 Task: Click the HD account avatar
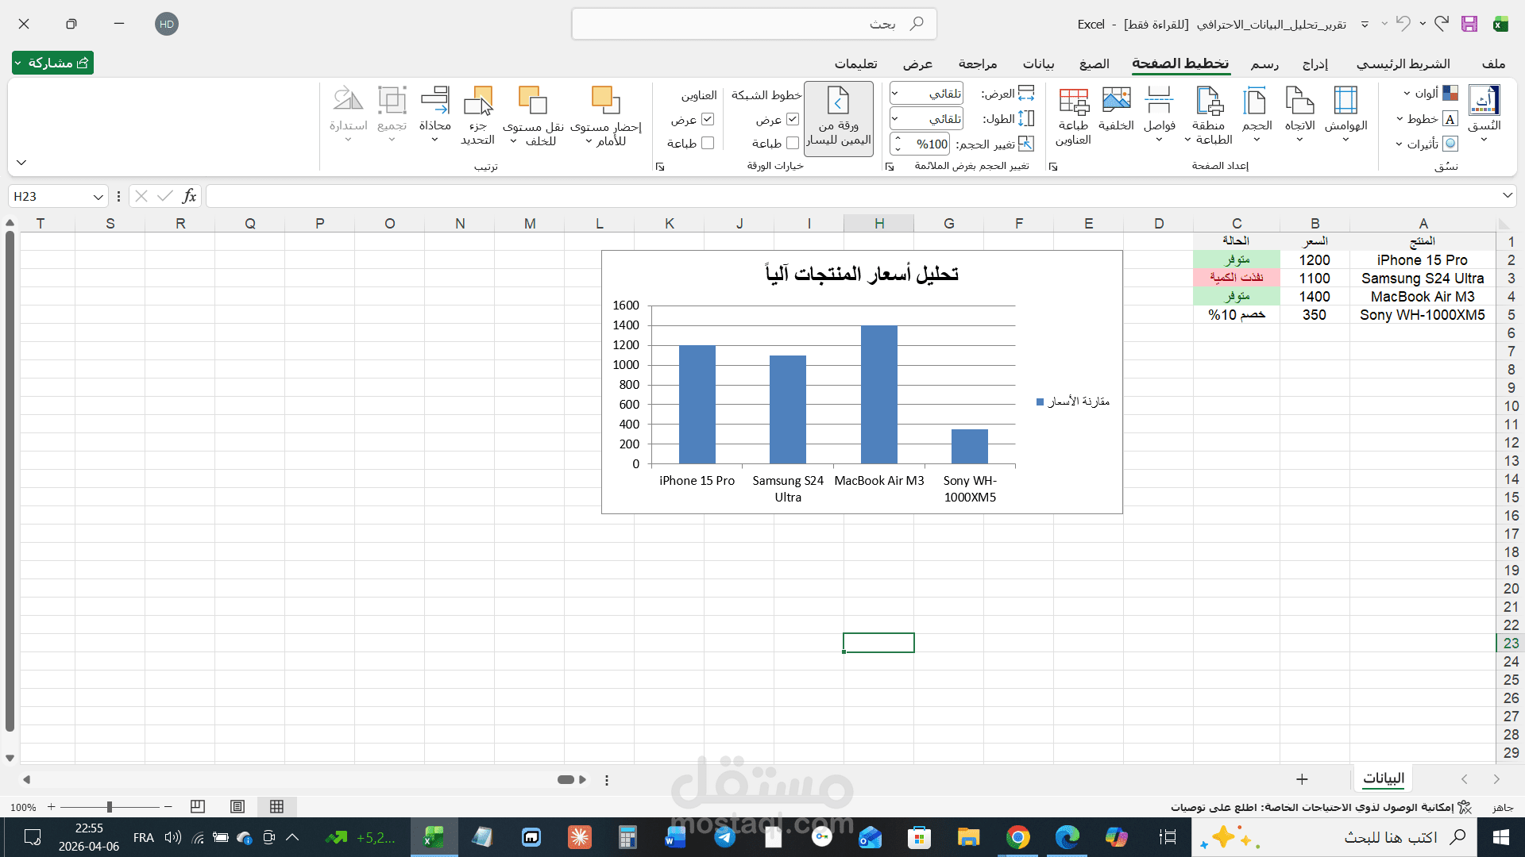pyautogui.click(x=167, y=24)
